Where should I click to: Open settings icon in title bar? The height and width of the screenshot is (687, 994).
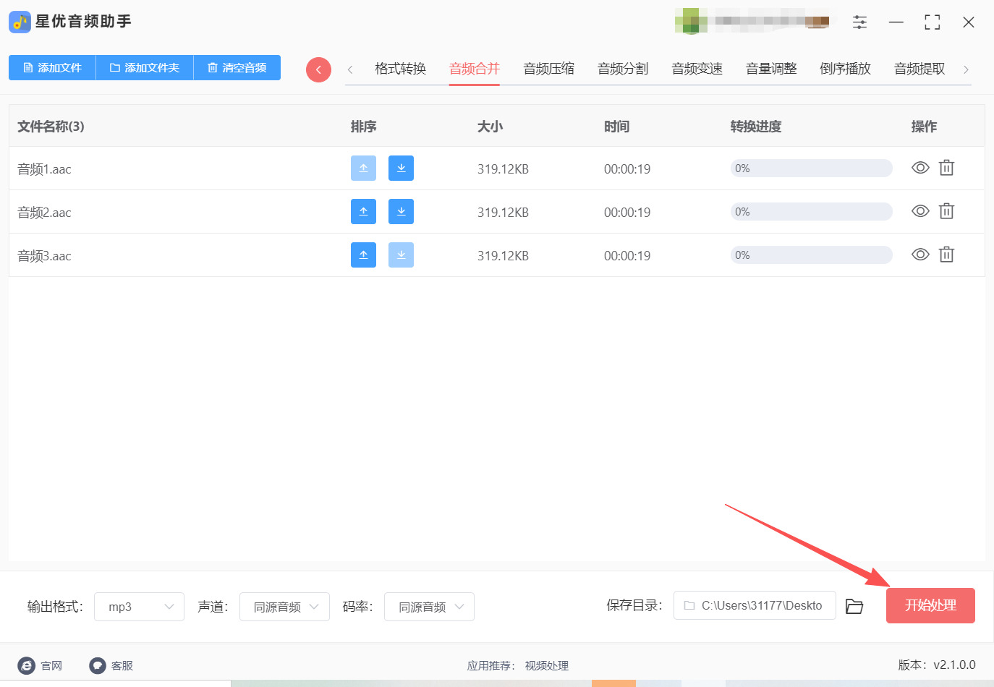pos(859,22)
